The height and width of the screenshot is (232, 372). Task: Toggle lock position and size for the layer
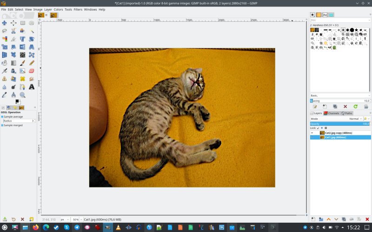point(322,128)
